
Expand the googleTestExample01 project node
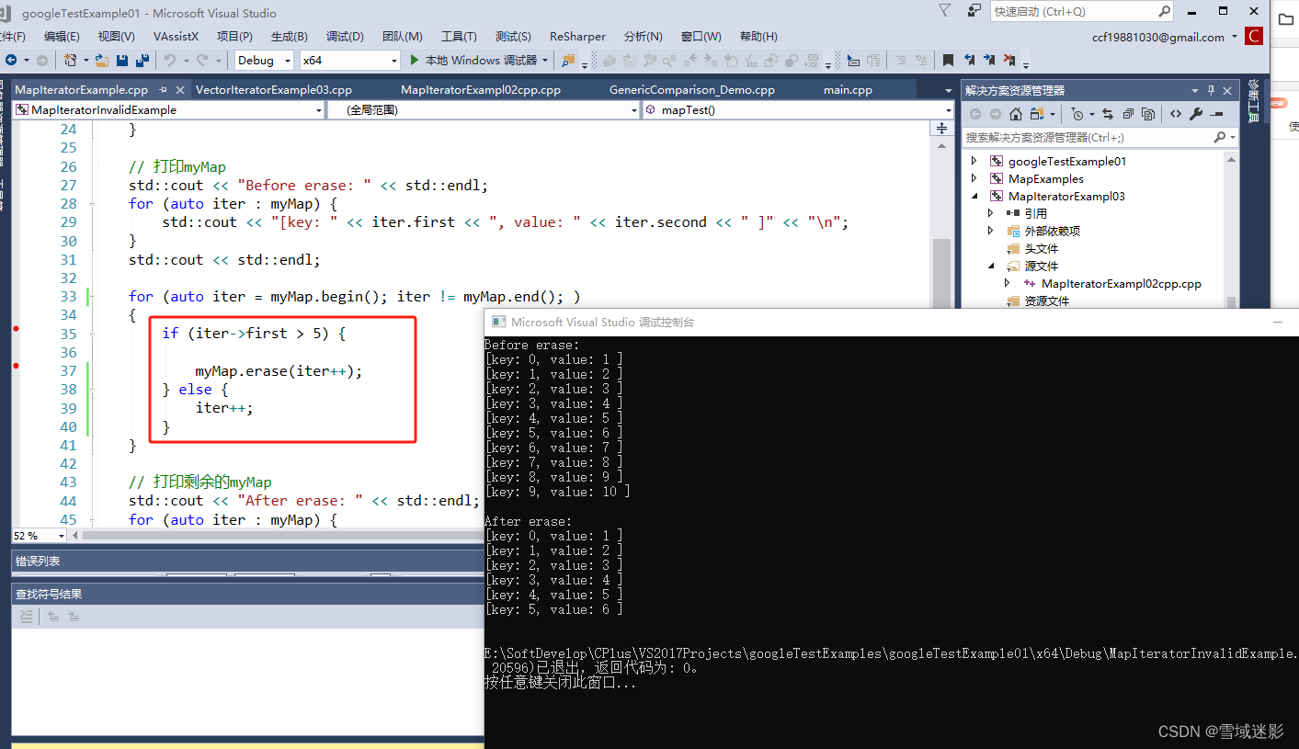pos(974,161)
